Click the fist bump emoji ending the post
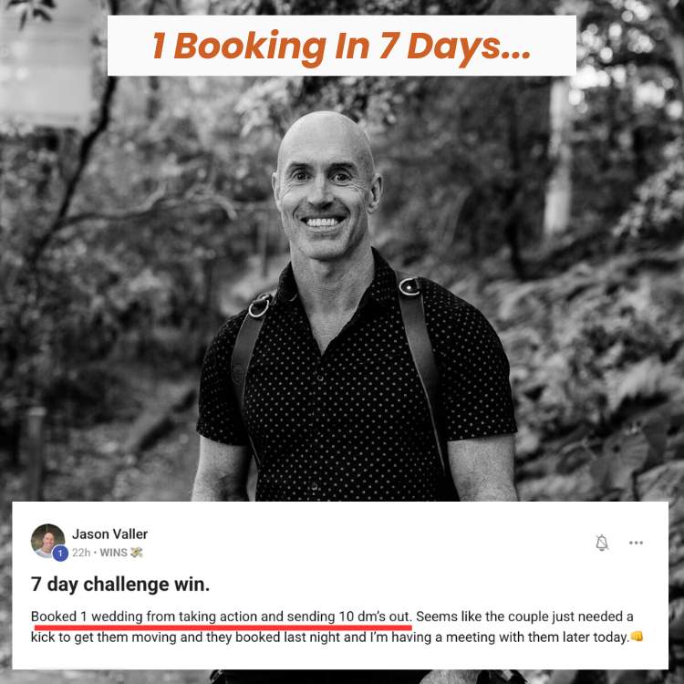 (637, 637)
